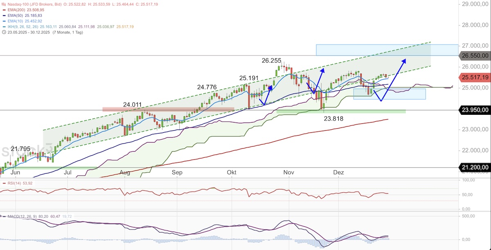This screenshot has width=491, height=250.
Task: Click the dark blue EMA(50) legend marker
Action: (x=4, y=16)
